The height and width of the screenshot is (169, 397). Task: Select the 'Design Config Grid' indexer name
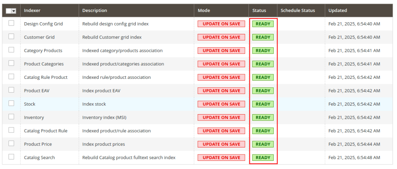43,24
